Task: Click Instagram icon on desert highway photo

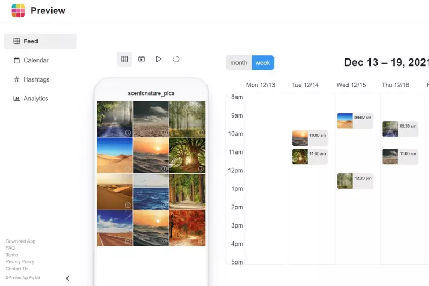Action: 128,241
